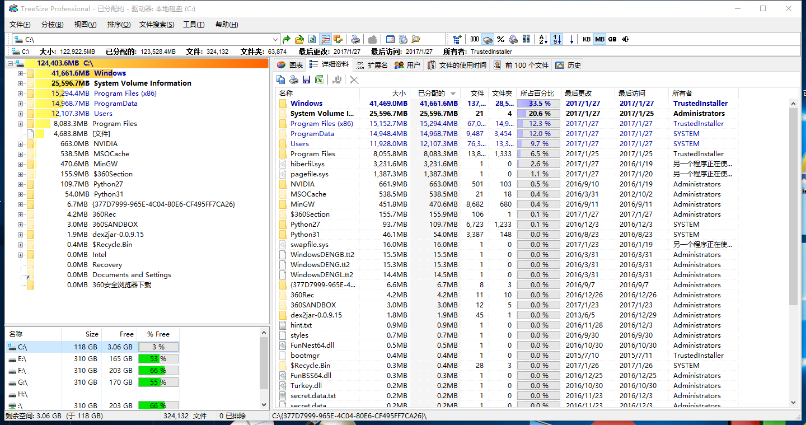Image resolution: width=806 pixels, height=425 pixels.
Task: Toggle the 000 file count display
Action: click(x=475, y=39)
